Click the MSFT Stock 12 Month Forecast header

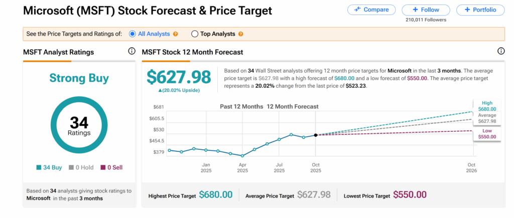[192, 52]
